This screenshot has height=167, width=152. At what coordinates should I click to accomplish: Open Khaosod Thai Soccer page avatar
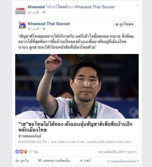[22, 25]
